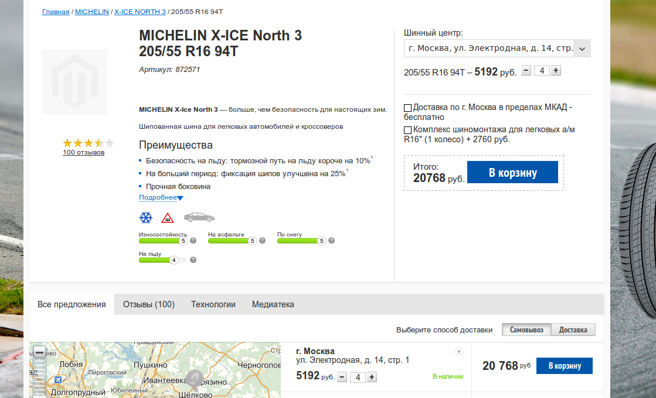The height and width of the screenshot is (398, 656).
Task: Click the blue snowflake winter tire icon
Action: [145, 218]
